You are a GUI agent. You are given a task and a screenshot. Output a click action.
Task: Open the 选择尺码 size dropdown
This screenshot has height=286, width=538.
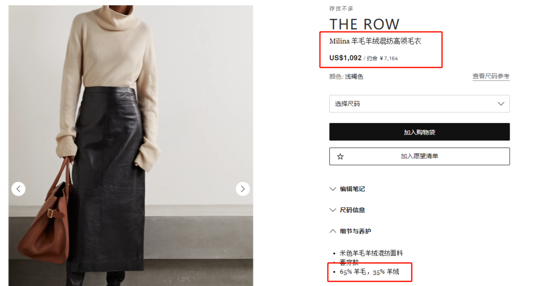(419, 104)
